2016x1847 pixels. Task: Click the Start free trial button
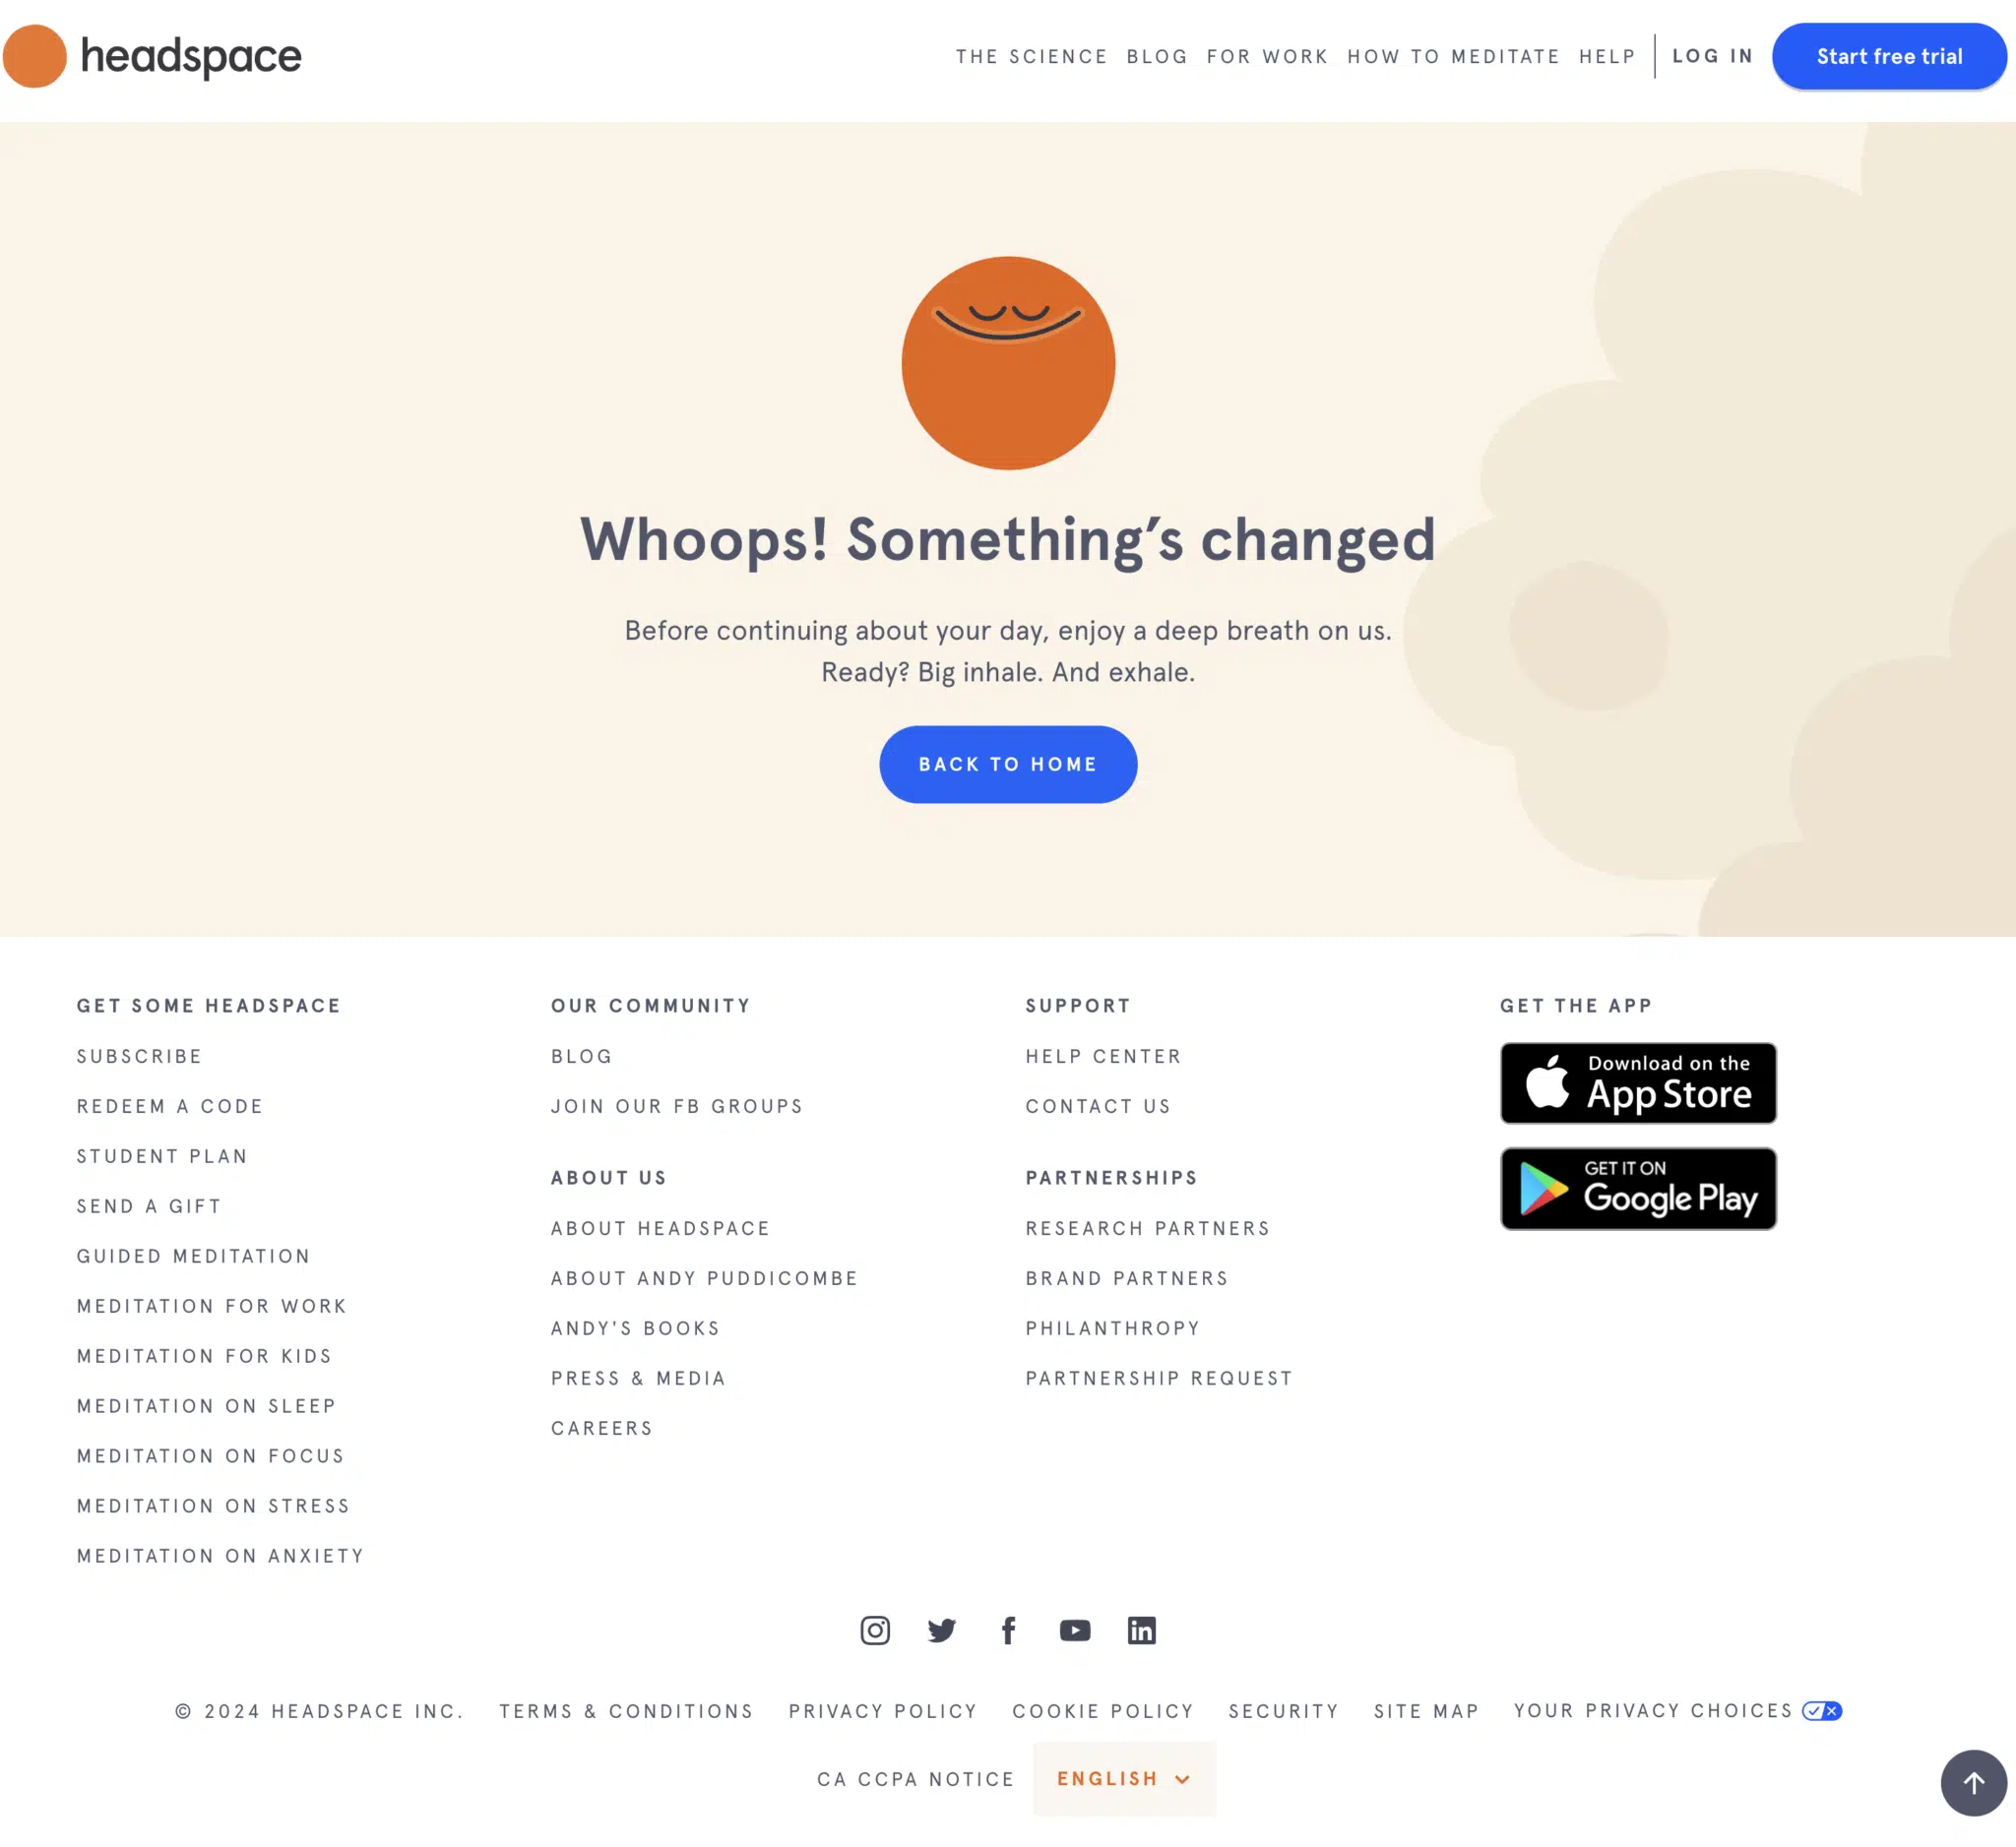(x=1890, y=56)
